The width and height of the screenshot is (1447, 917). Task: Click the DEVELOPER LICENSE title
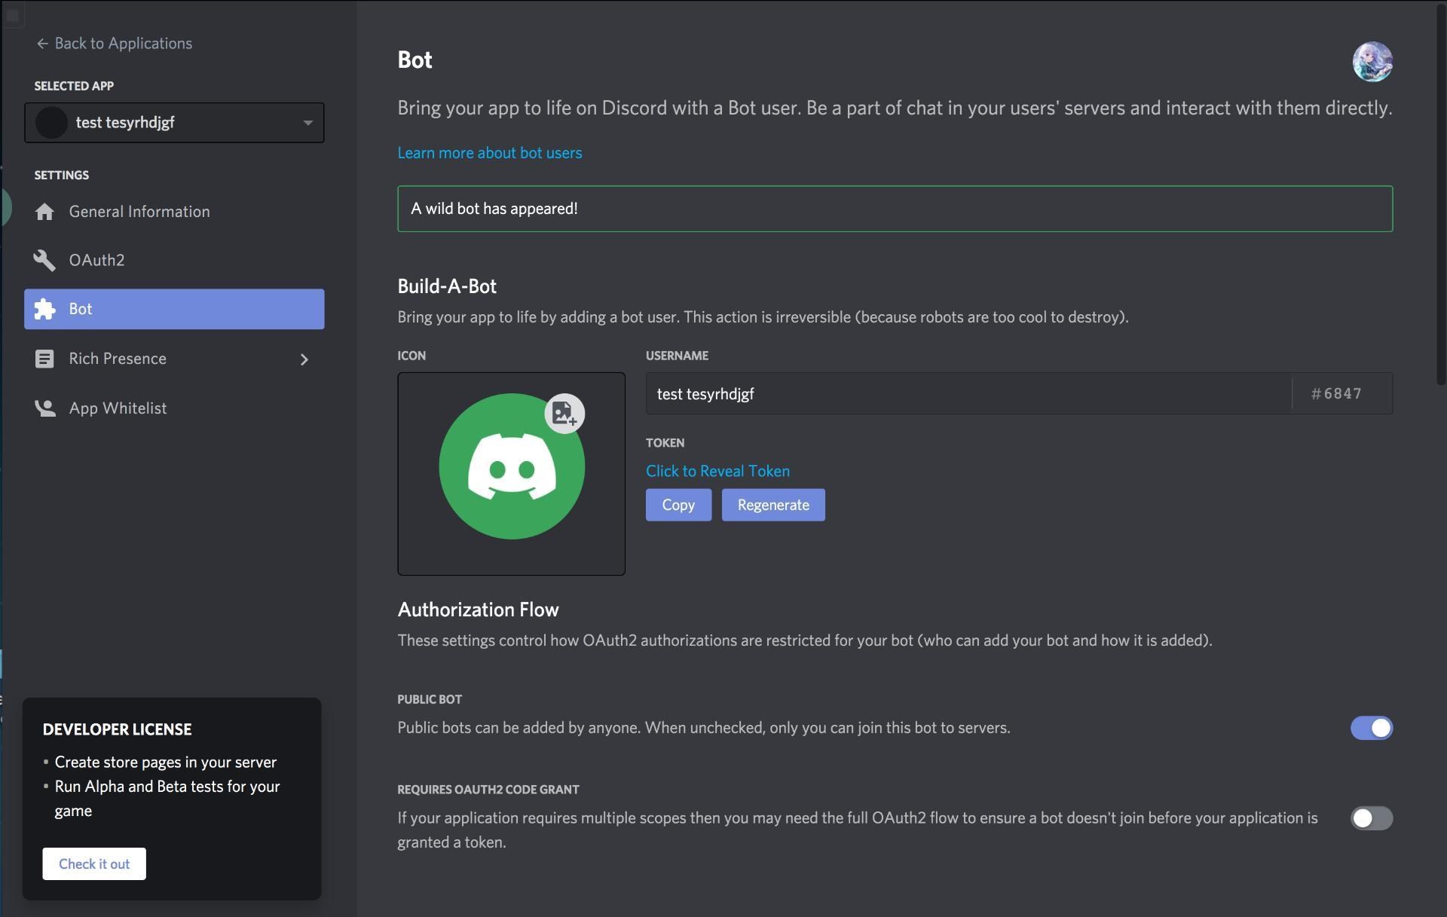click(118, 729)
